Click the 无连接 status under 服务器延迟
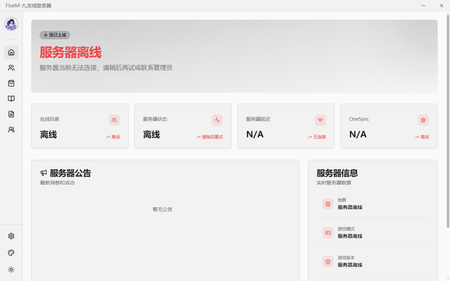 coord(319,137)
